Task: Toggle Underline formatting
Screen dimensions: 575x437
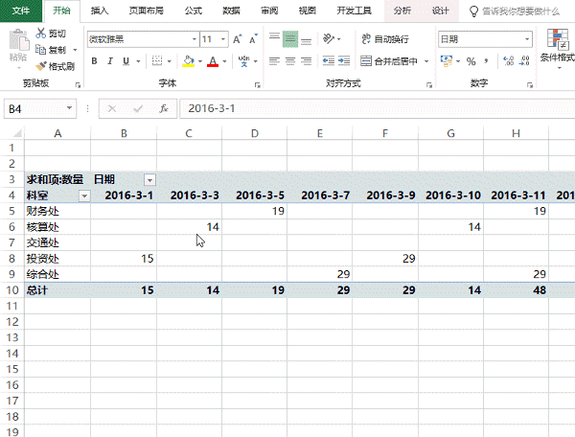Action: click(x=126, y=61)
